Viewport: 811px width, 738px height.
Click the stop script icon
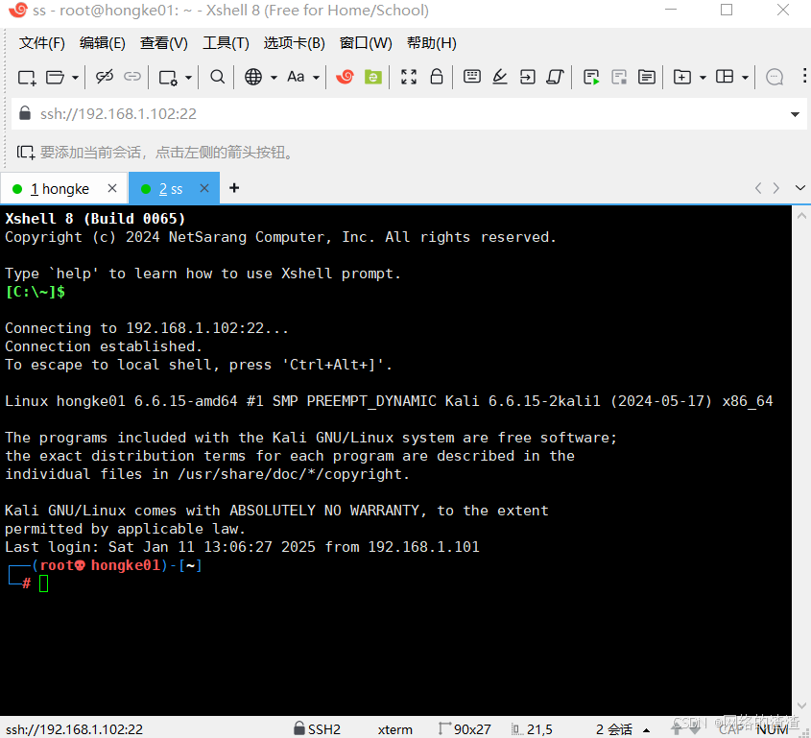point(619,77)
